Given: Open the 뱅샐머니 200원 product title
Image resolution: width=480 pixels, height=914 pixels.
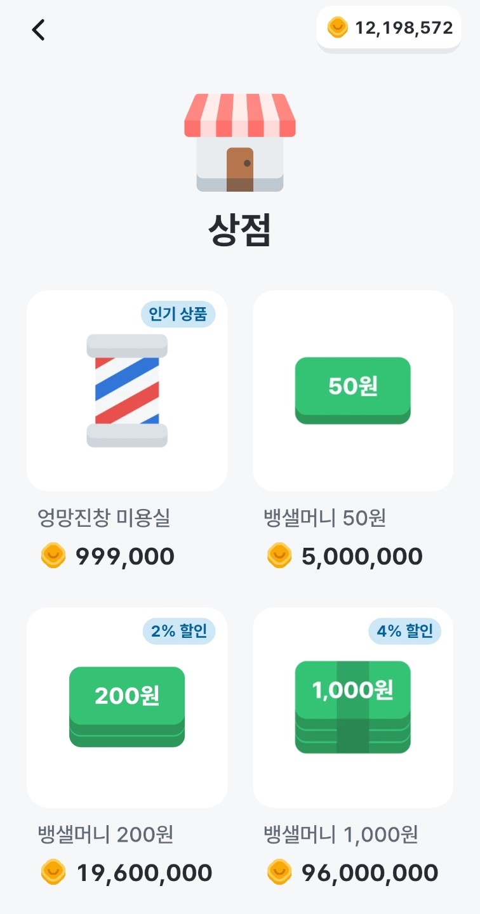Looking at the screenshot, I should pos(105,835).
